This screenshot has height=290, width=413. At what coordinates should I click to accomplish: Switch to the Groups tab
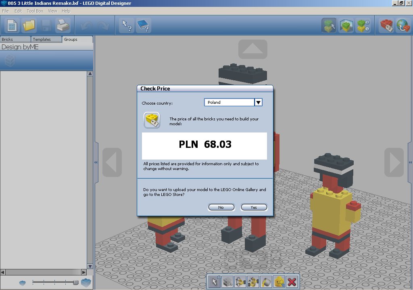pyautogui.click(x=77, y=39)
